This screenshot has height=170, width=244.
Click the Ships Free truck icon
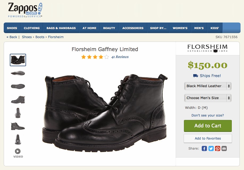pos(195,76)
